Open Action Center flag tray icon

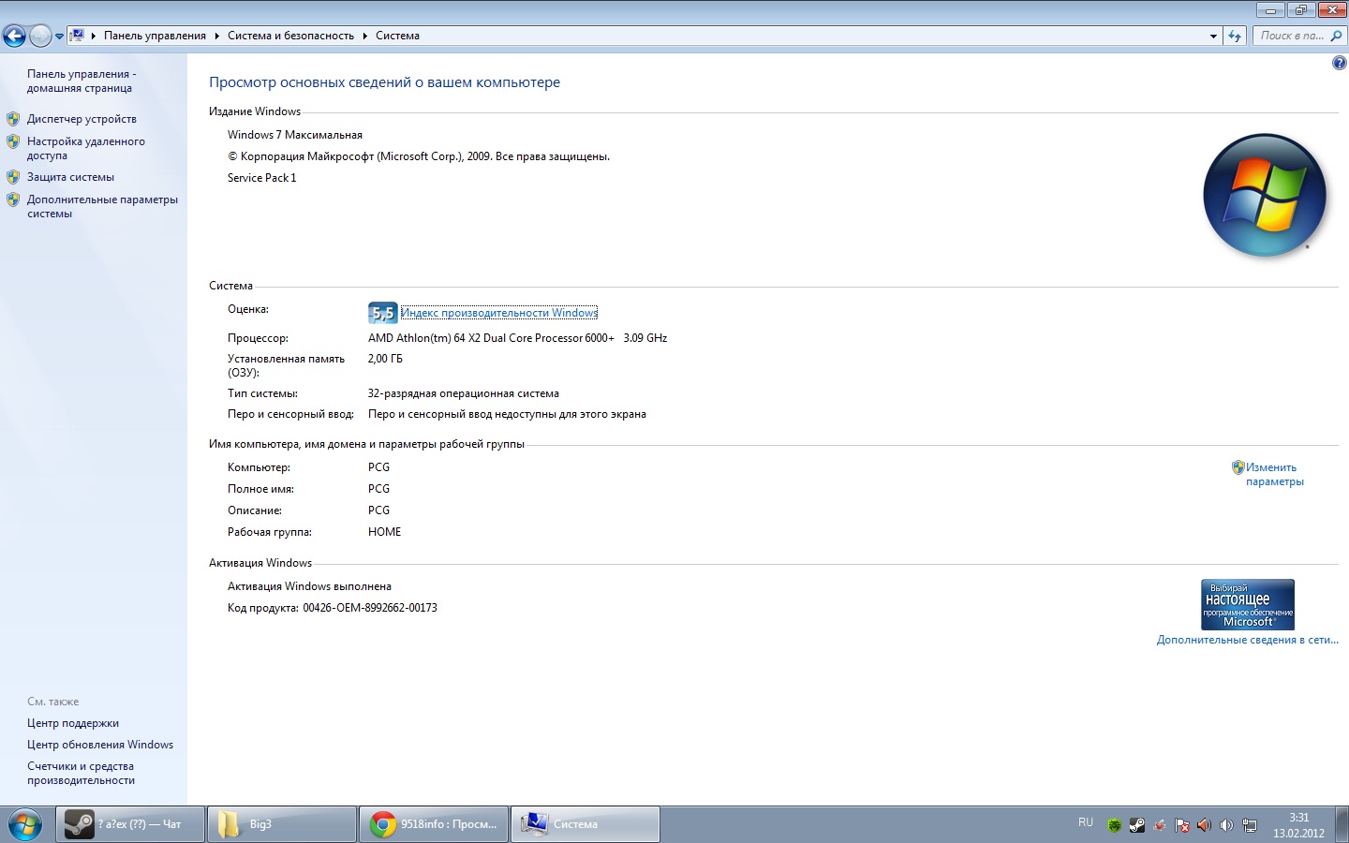(x=1182, y=825)
